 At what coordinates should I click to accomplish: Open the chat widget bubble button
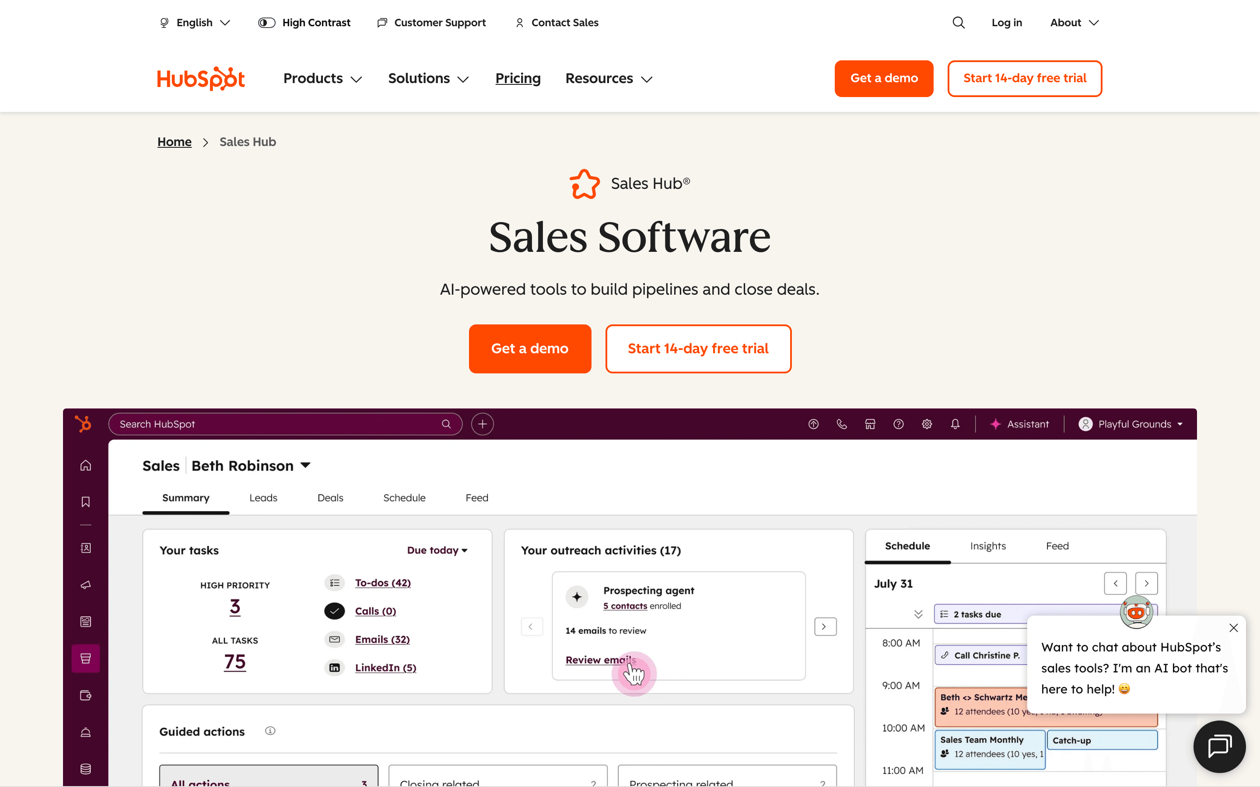[1219, 746]
